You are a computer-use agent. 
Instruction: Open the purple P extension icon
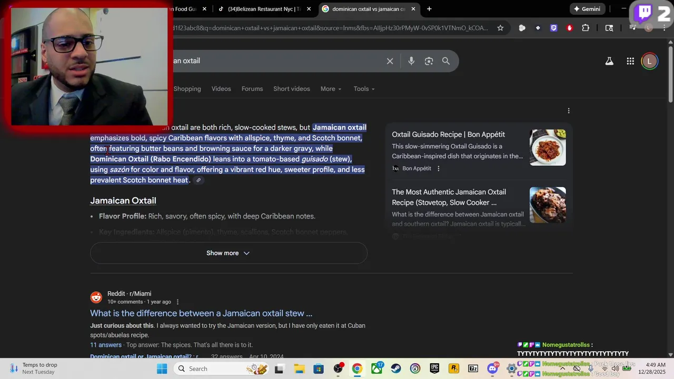(x=553, y=28)
